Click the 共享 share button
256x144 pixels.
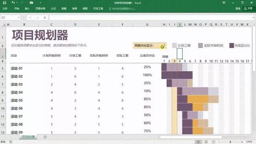click(x=248, y=8)
